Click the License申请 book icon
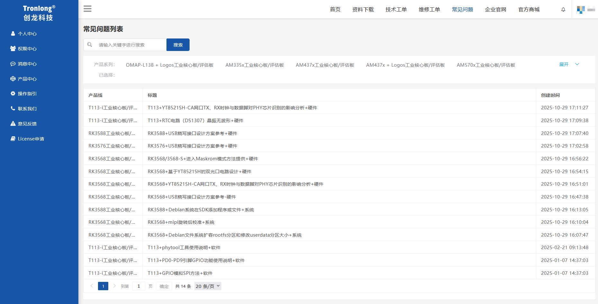The width and height of the screenshot is (598, 304). (x=13, y=139)
